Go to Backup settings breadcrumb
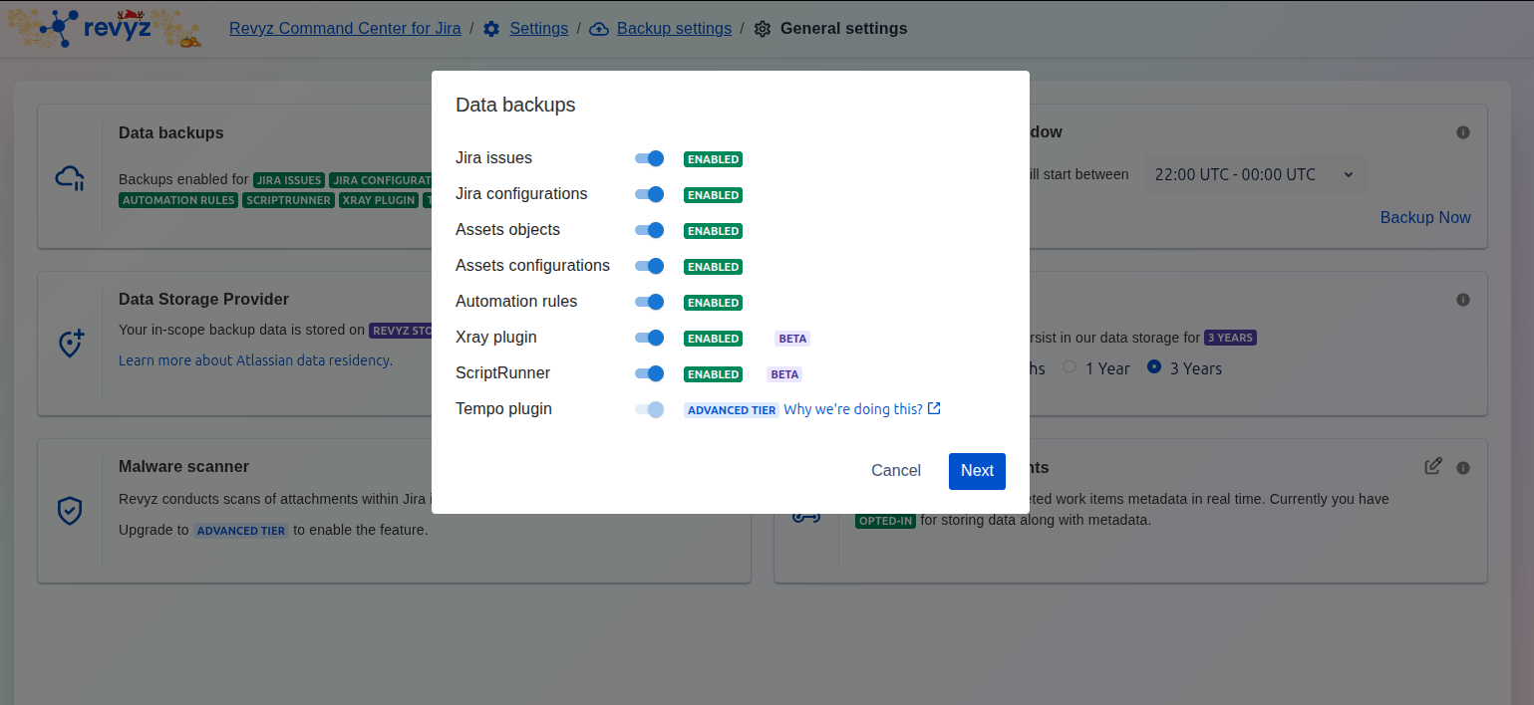Image resolution: width=1534 pixels, height=705 pixels. (674, 29)
